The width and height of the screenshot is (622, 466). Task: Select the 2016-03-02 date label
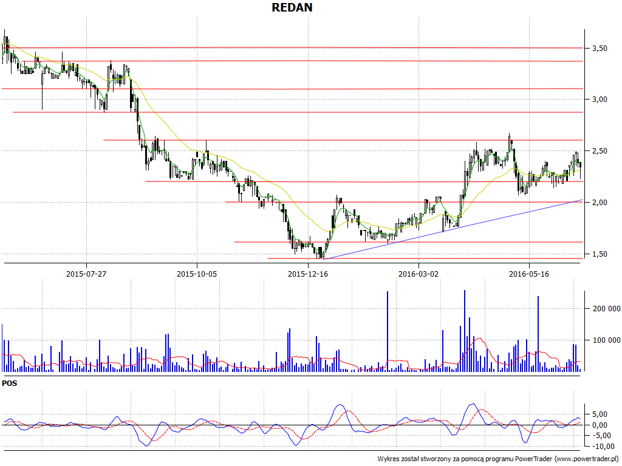click(419, 274)
